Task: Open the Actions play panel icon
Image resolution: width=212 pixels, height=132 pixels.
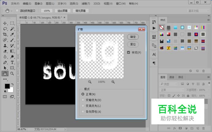Action: pyautogui.click(x=154, y=28)
